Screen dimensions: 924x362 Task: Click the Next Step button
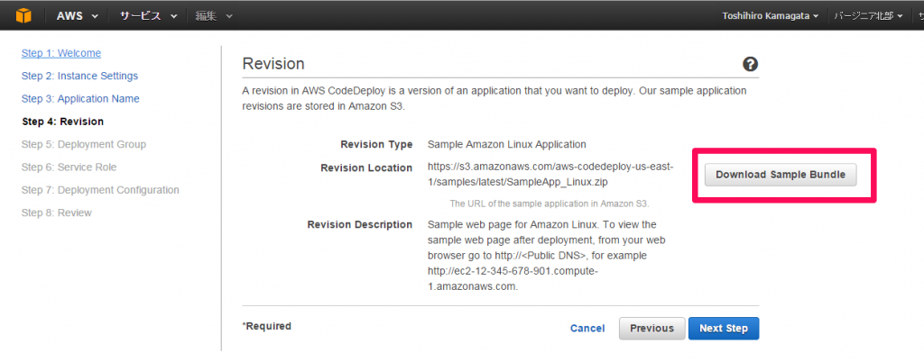click(x=724, y=329)
